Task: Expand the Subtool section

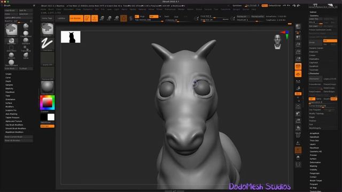Action: click(x=313, y=12)
